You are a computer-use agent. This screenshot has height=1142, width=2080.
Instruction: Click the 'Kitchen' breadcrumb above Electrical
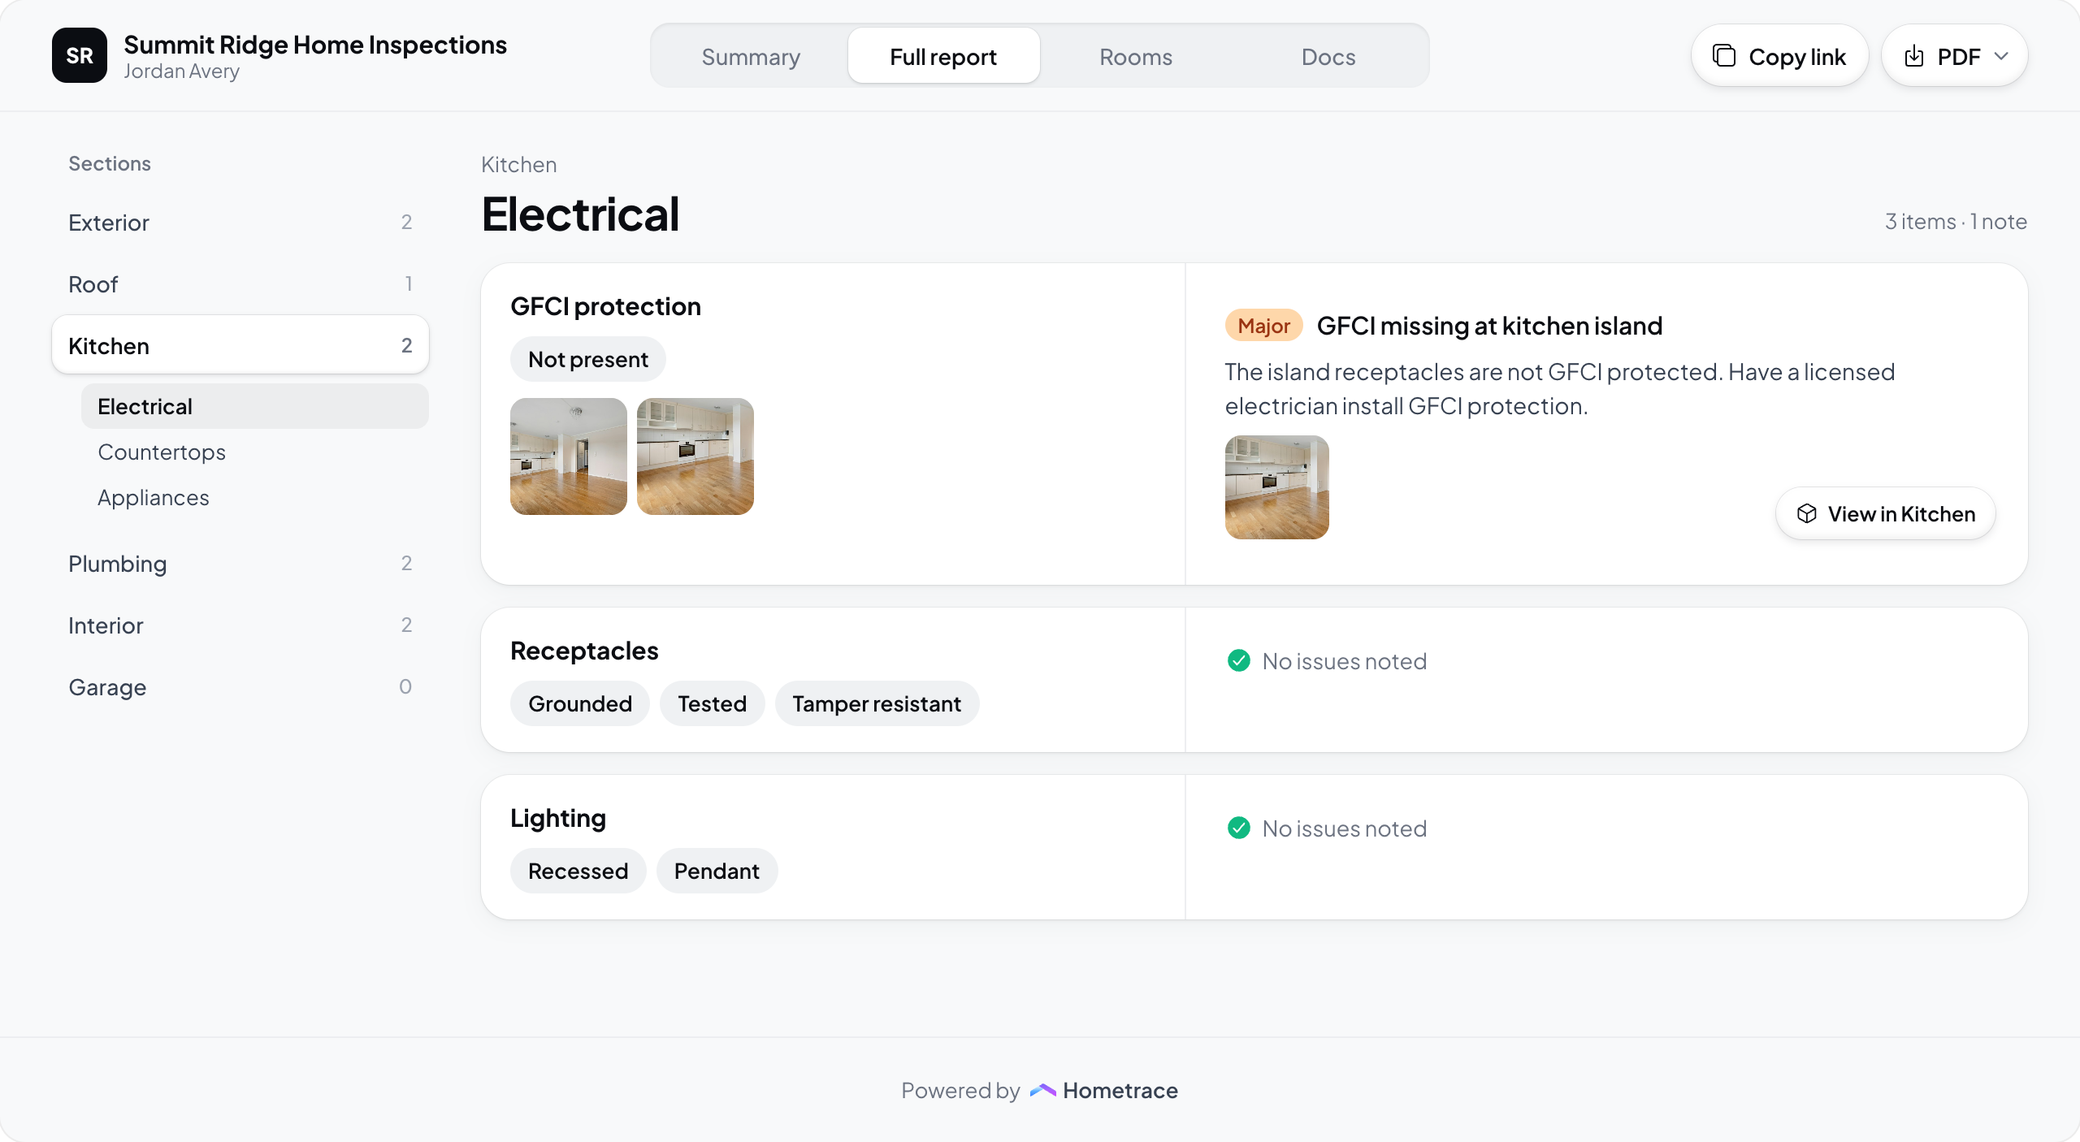coord(518,164)
